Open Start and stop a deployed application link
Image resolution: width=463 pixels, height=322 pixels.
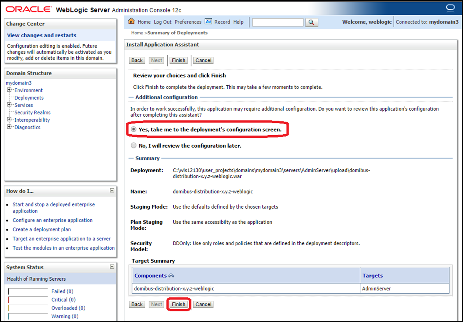tap(54, 208)
